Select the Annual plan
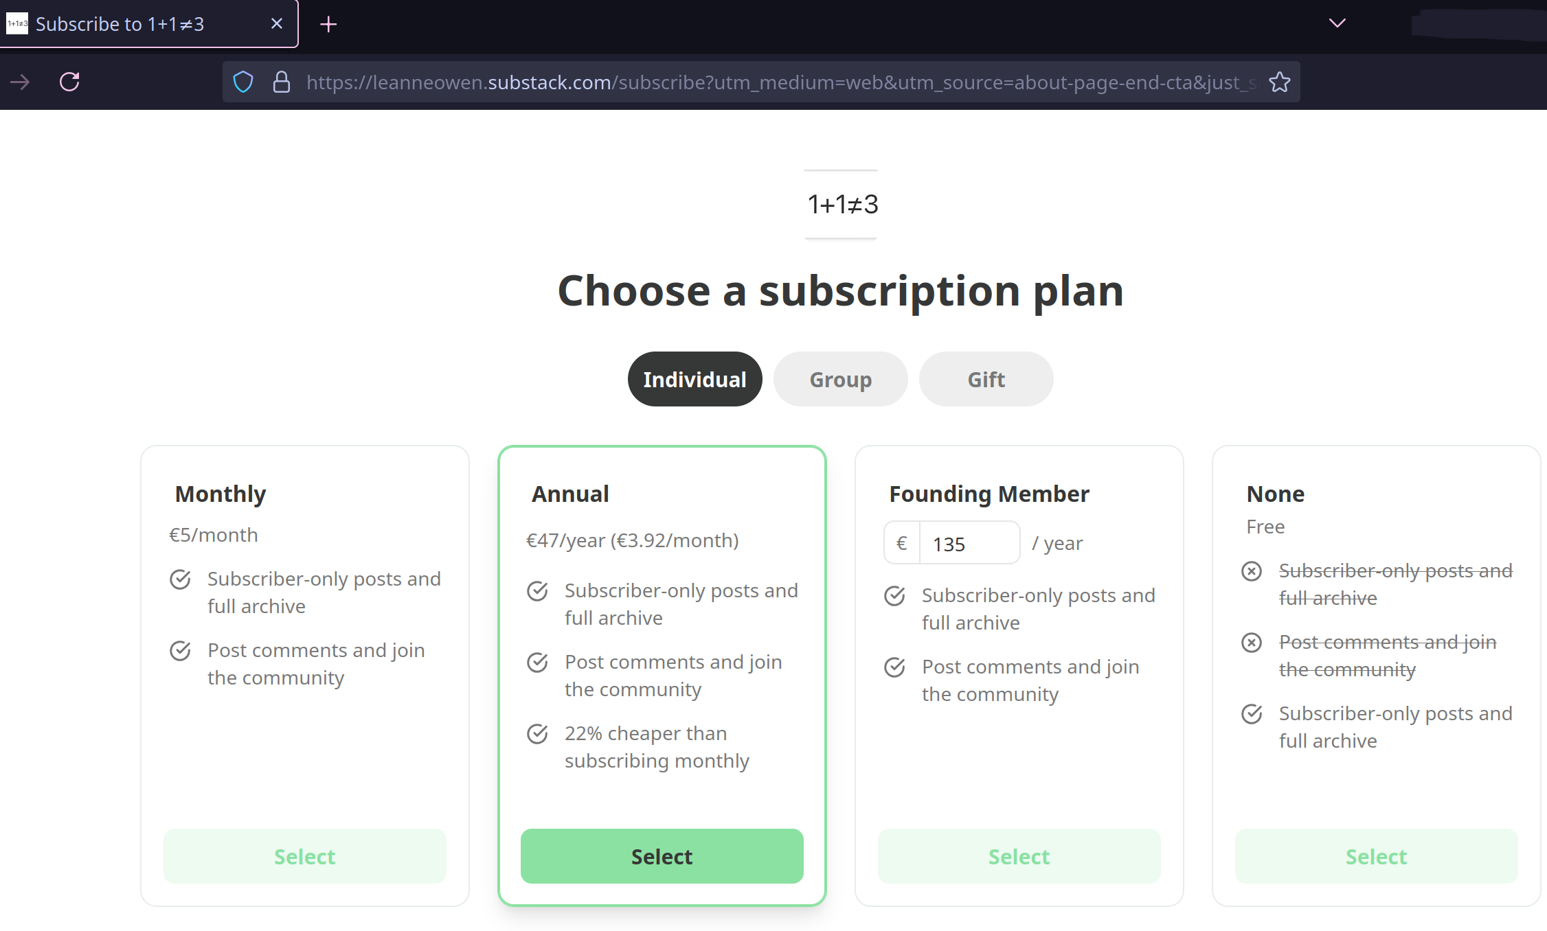Viewport: 1547px width, 931px height. (x=662, y=856)
